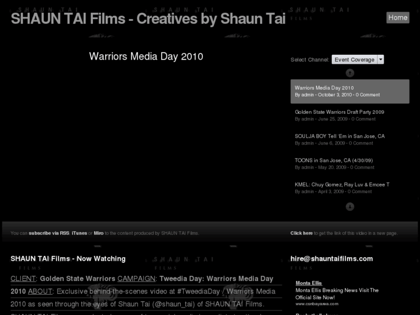Click www.csnbayarea.com ad URL
Screen dimensions: 420x315
pyautogui.click(x=317, y=304)
